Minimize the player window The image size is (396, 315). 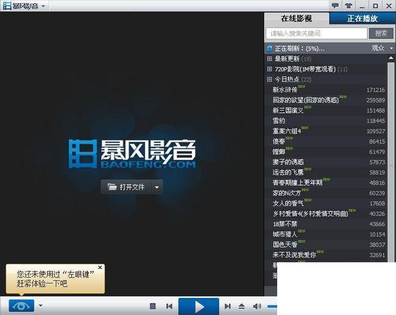click(362, 6)
